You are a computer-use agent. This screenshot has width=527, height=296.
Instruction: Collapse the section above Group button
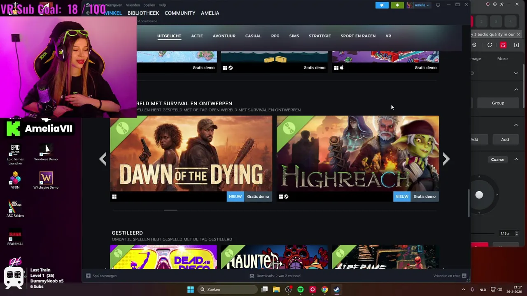[516, 90]
